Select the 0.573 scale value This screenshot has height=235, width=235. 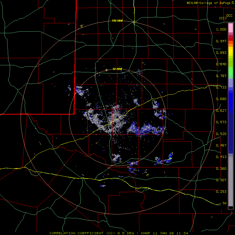click(x=221, y=122)
